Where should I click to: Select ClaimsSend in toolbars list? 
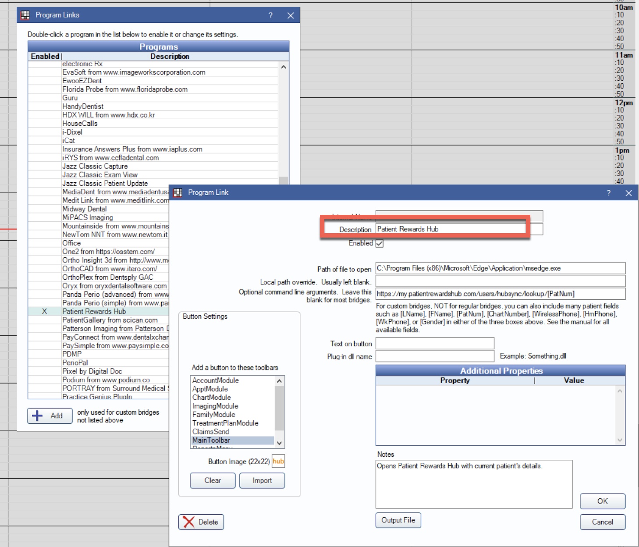coord(233,432)
